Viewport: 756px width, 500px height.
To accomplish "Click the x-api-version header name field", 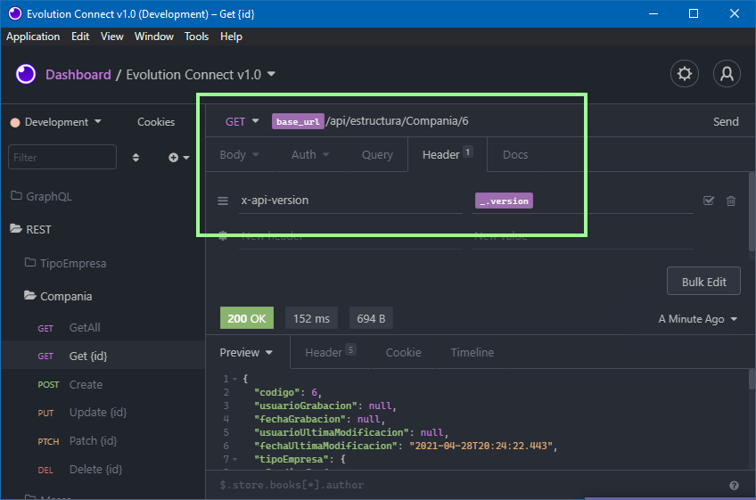I will pyautogui.click(x=350, y=201).
